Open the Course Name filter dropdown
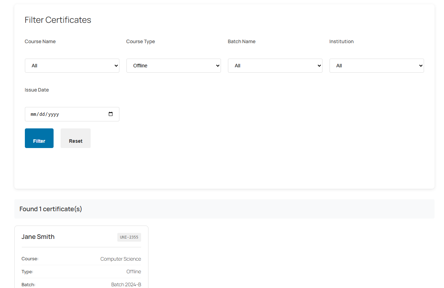This screenshot has height=288, width=444. pos(72,66)
